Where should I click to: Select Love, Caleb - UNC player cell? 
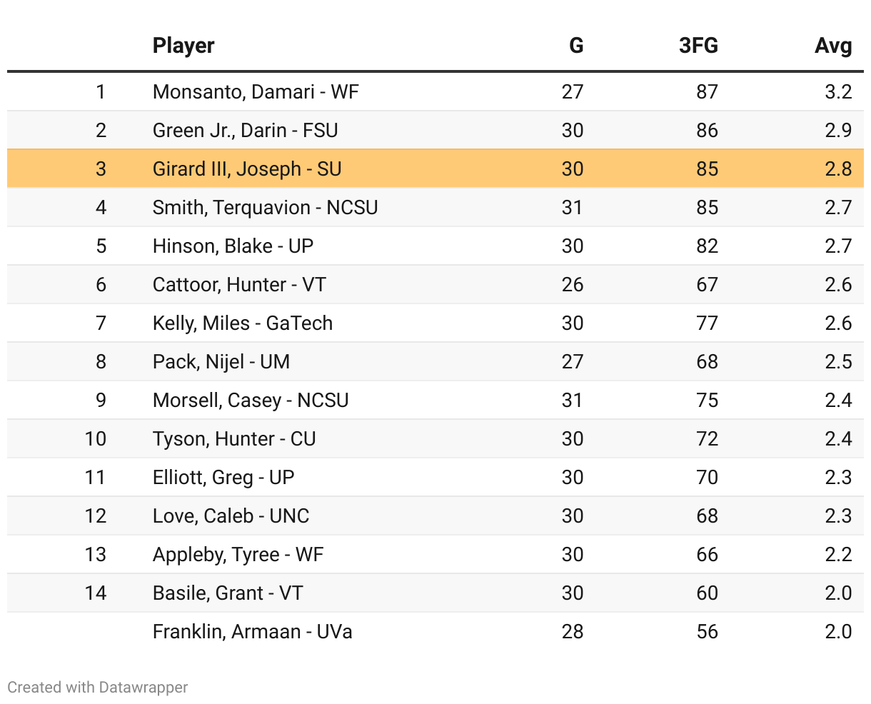click(x=231, y=516)
